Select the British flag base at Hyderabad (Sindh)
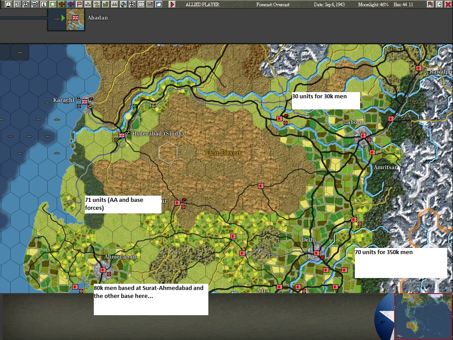 (122, 135)
